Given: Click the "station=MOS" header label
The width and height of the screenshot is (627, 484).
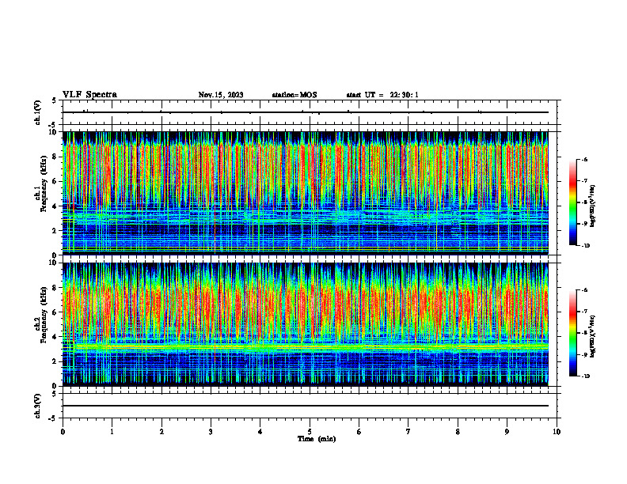Looking at the screenshot, I should (294, 95).
